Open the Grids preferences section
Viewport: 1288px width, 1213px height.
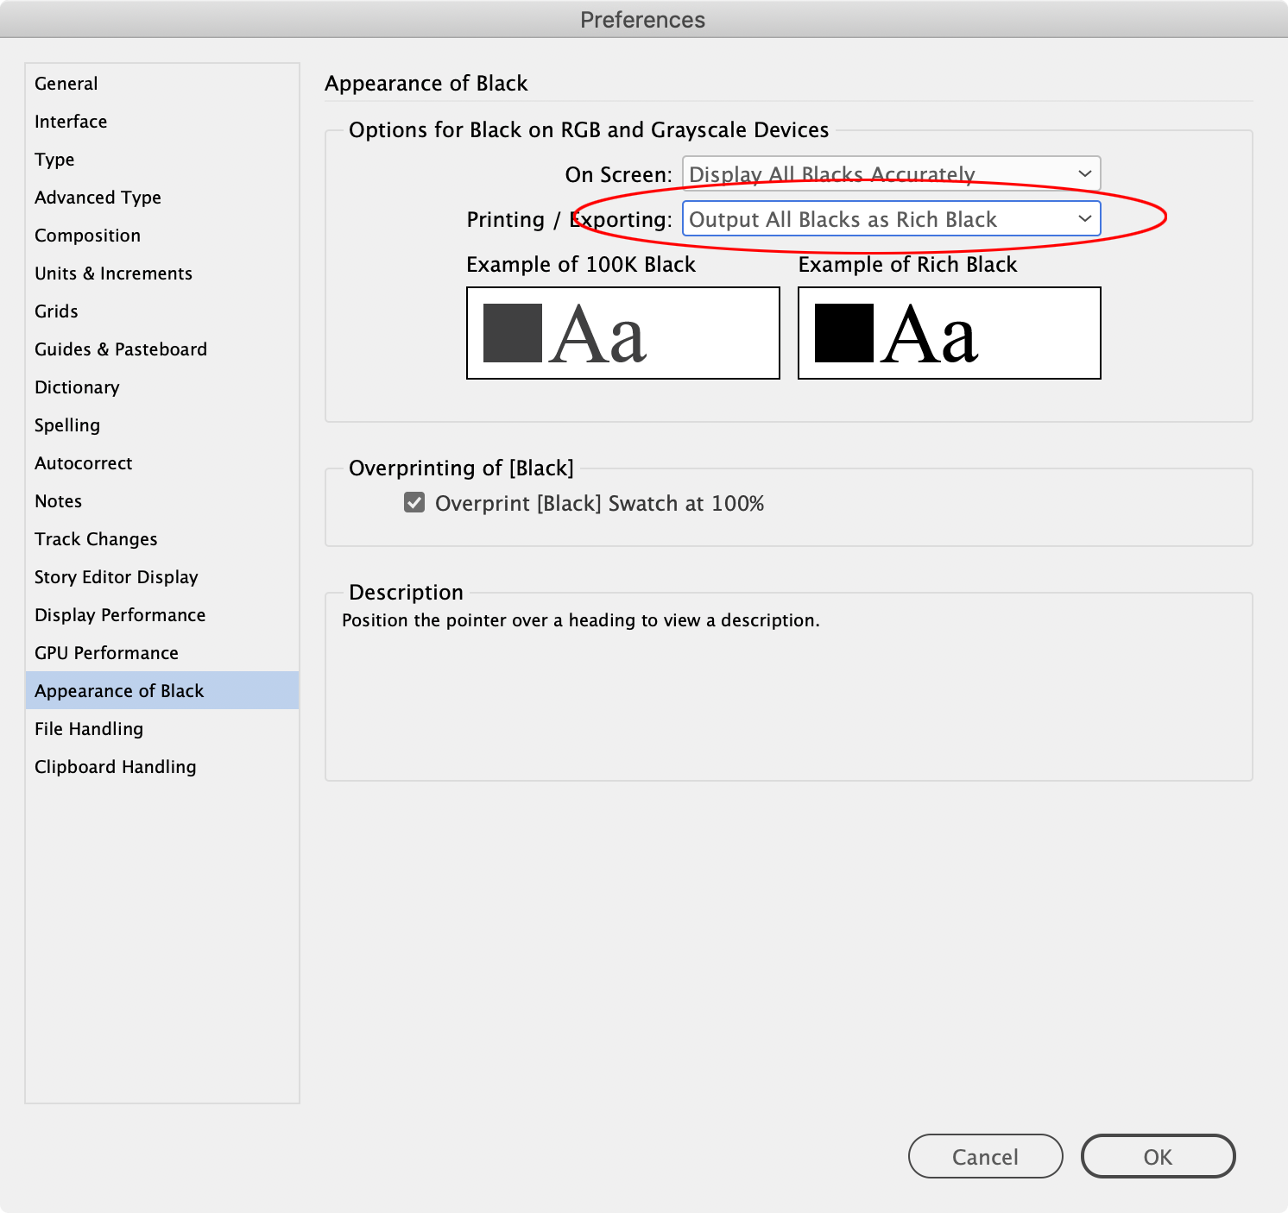[x=56, y=311]
